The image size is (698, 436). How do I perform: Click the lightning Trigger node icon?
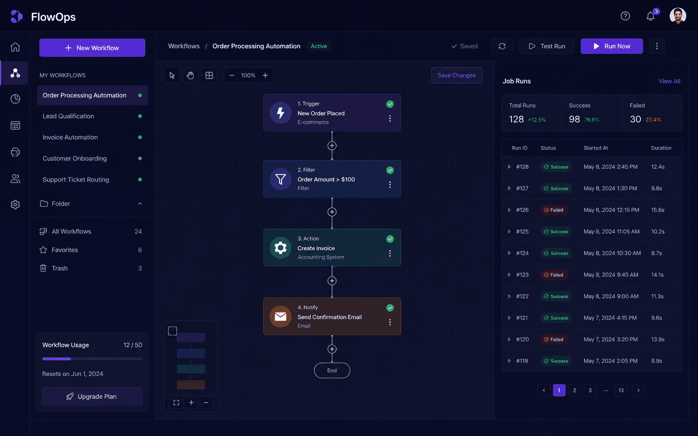coord(280,113)
